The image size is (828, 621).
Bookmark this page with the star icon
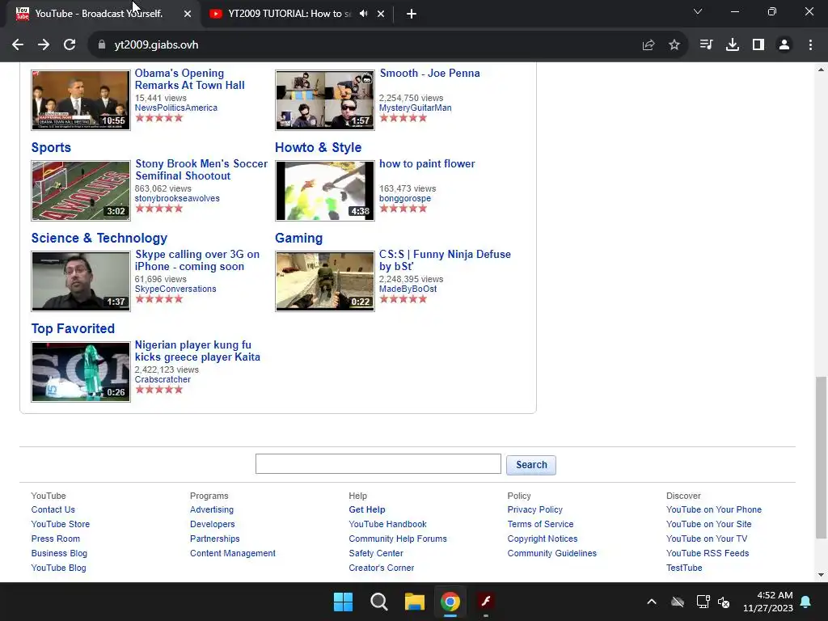pos(674,45)
